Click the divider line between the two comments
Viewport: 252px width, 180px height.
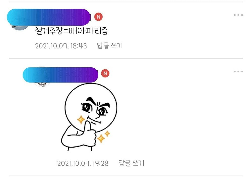pos(126,59)
